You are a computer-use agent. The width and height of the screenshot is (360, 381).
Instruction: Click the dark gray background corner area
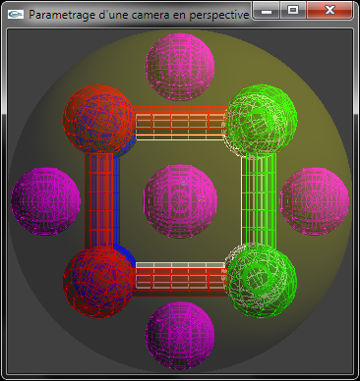point(23,46)
